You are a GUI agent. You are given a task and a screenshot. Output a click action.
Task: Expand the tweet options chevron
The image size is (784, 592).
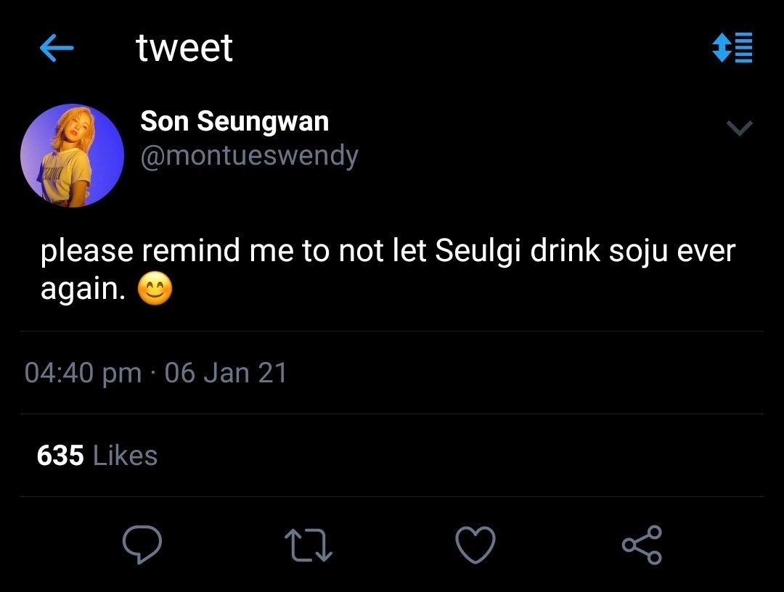click(x=740, y=128)
